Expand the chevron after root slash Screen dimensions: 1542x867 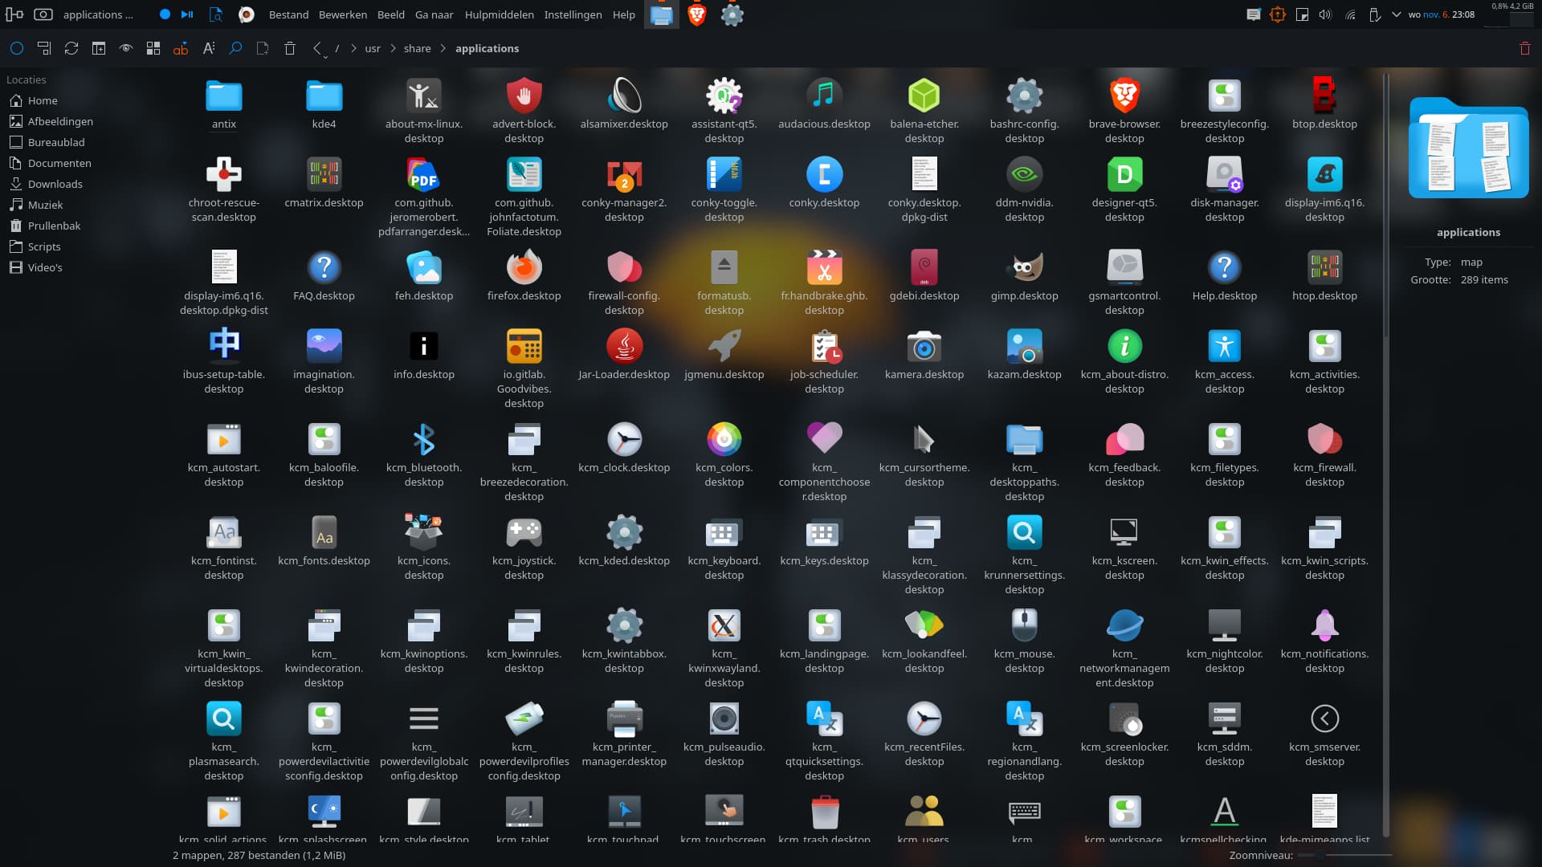(x=353, y=48)
